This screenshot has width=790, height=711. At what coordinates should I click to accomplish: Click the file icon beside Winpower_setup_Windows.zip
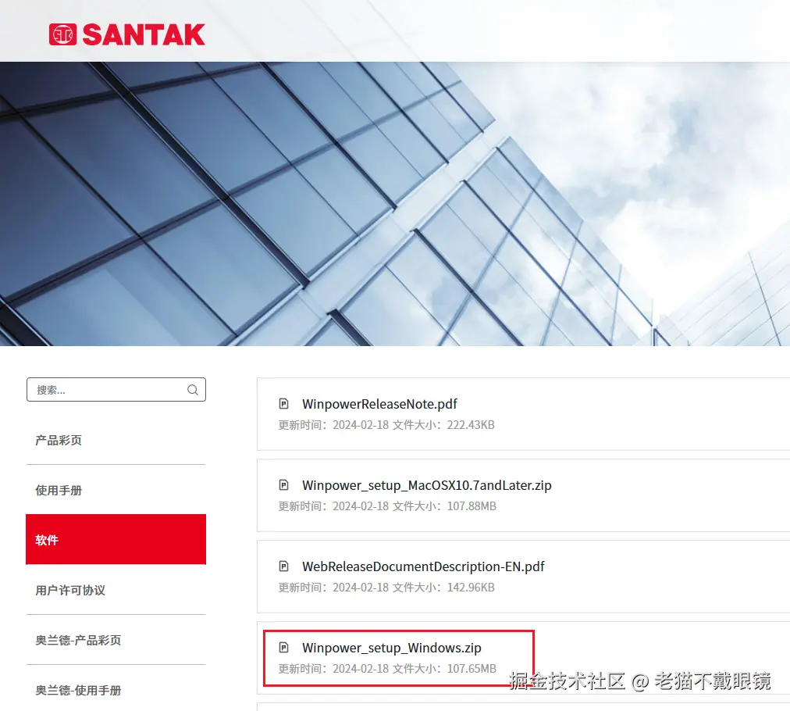[283, 648]
